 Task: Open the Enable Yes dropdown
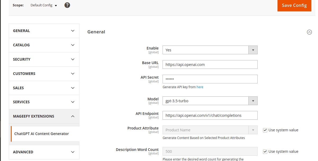210,50
